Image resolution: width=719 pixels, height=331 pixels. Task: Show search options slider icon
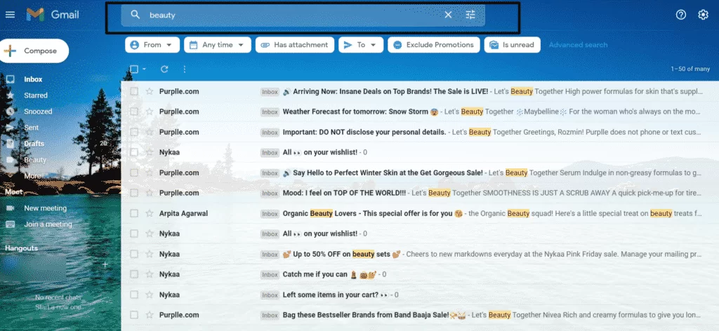pyautogui.click(x=470, y=15)
